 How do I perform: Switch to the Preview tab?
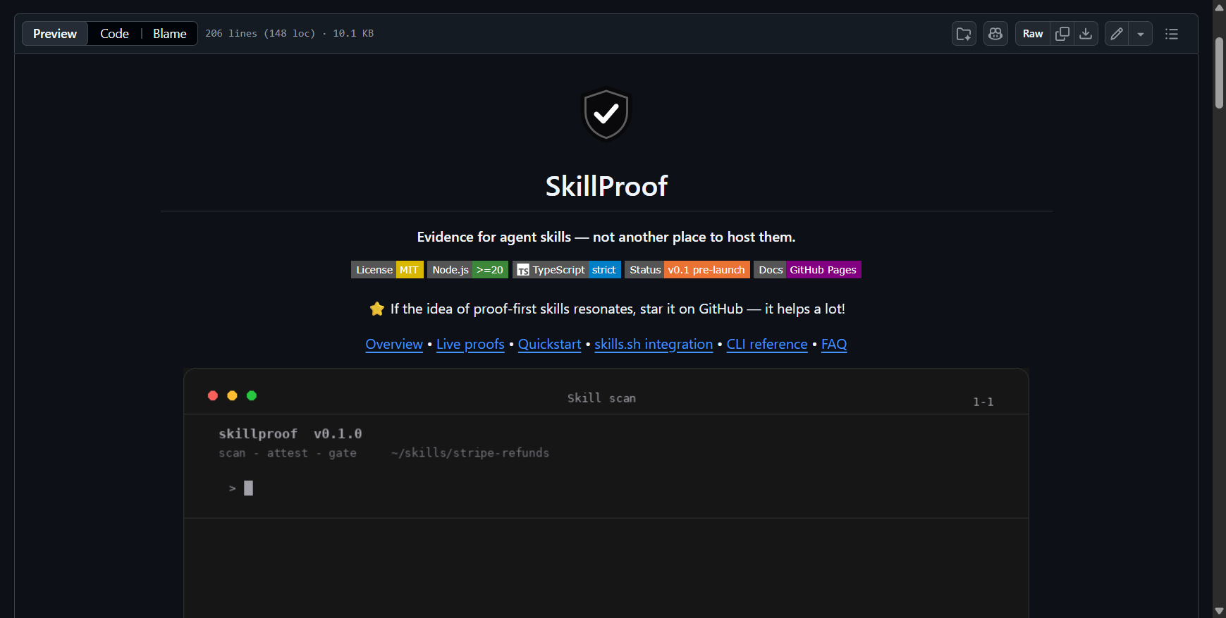click(55, 34)
